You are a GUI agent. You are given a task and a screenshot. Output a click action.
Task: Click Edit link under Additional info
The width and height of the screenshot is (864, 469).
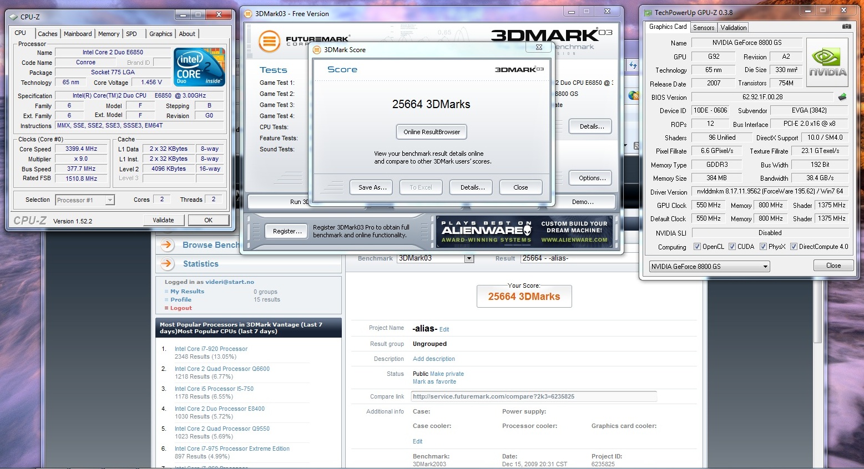(417, 442)
